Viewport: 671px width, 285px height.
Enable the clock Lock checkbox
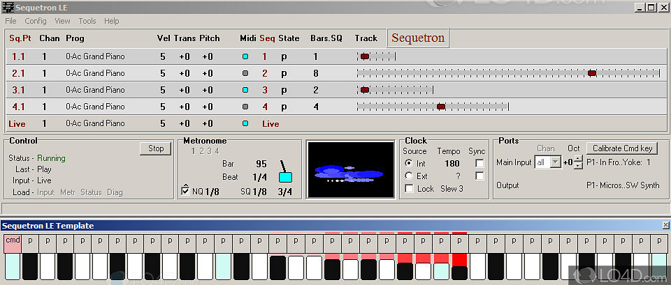pos(409,189)
